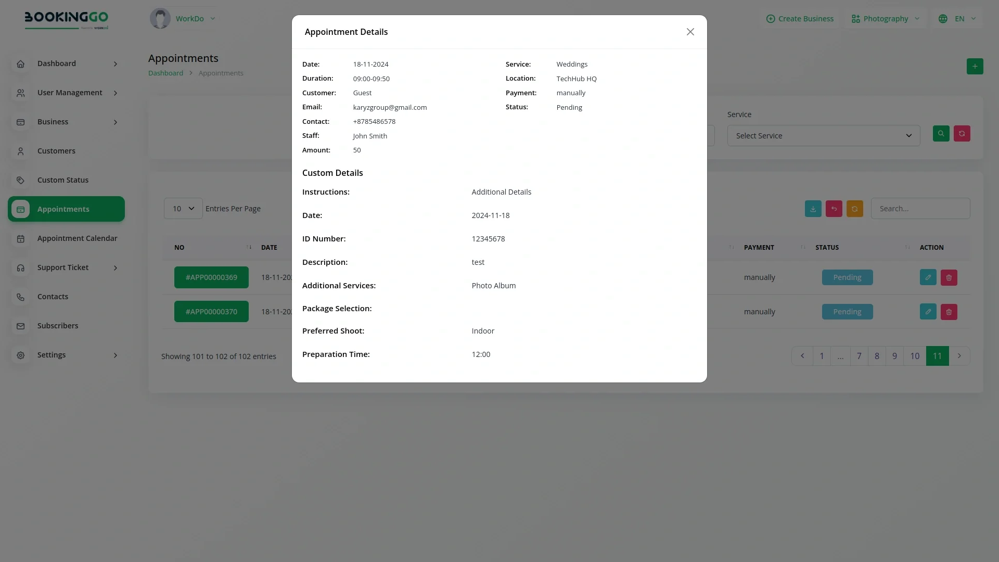Click the orange refresh icon near search
999x562 pixels.
pyautogui.click(x=854, y=209)
